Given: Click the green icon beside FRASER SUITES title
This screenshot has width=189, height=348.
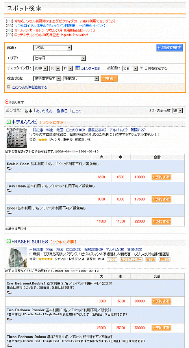Looking at the screenshot, I should pyautogui.click(x=8, y=241).
